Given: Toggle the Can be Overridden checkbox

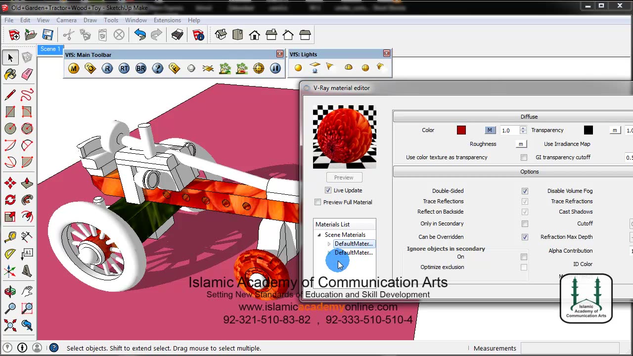Looking at the screenshot, I should (525, 237).
